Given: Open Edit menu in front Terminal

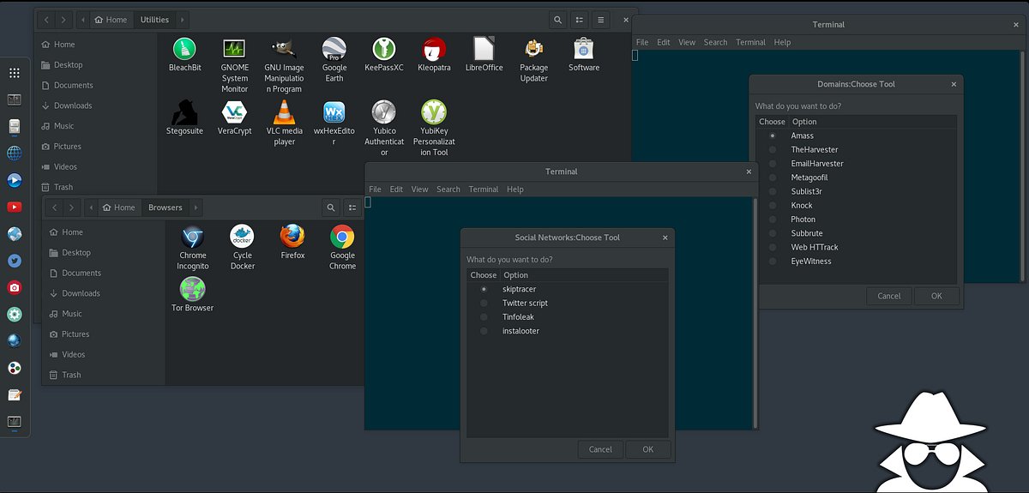Looking at the screenshot, I should point(396,189).
